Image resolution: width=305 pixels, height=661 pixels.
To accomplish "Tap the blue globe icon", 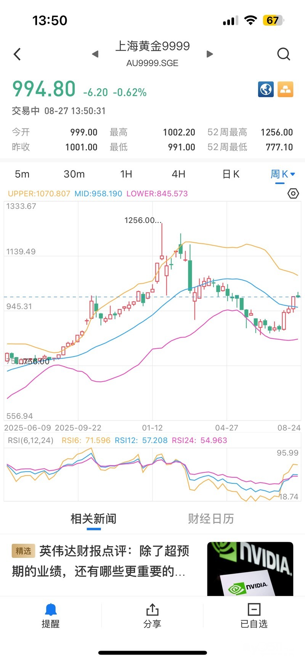I will (266, 89).
